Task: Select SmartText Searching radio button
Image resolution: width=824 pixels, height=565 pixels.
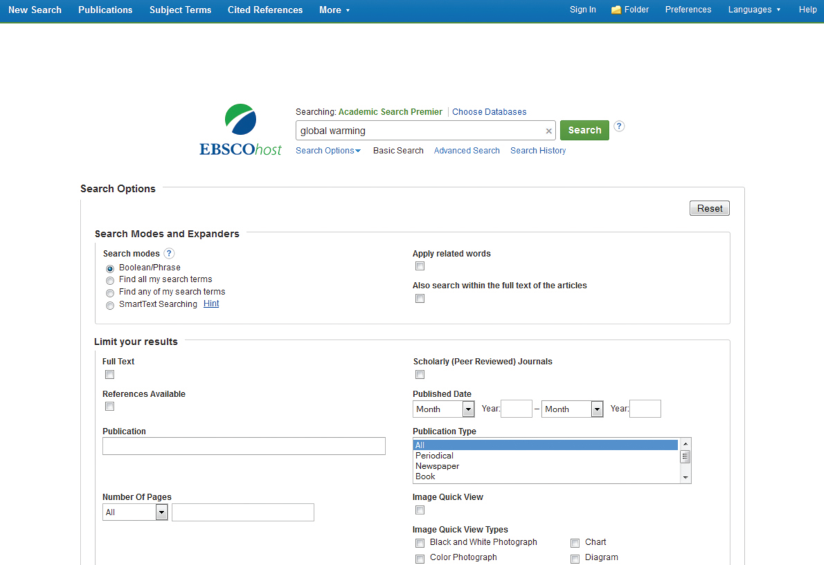Action: pyautogui.click(x=110, y=305)
